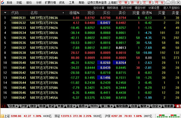This screenshot has height=118, width=181.
Task: Expand the 基金▲ funds tab menu
Action: 71,106
